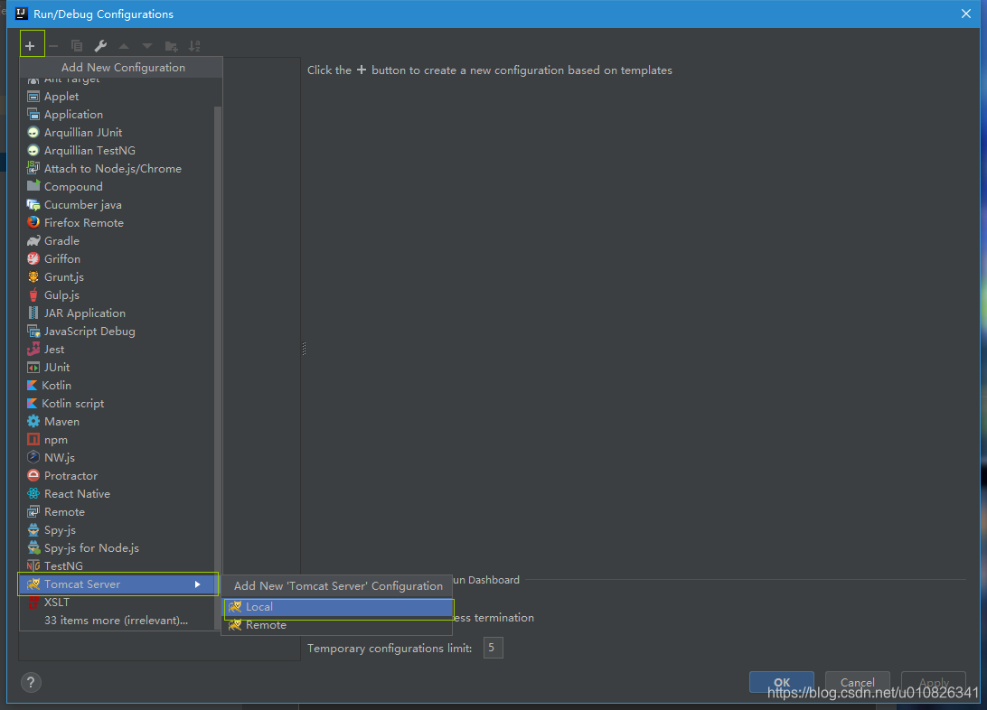Choose Remote in the main configuration list
987x710 pixels.
117,512
